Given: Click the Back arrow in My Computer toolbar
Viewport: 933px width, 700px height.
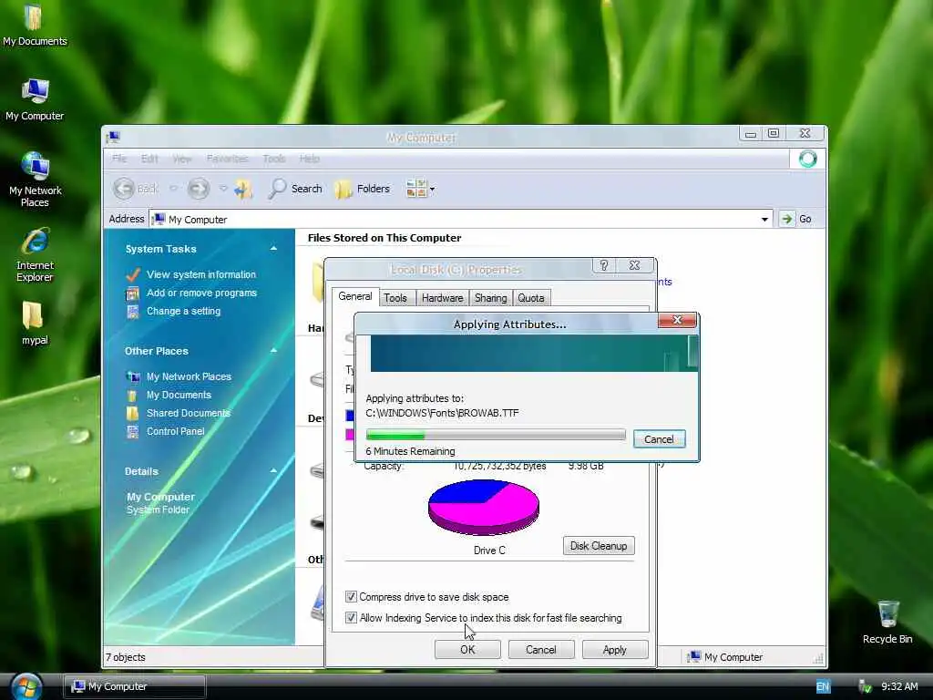Looking at the screenshot, I should [x=124, y=189].
